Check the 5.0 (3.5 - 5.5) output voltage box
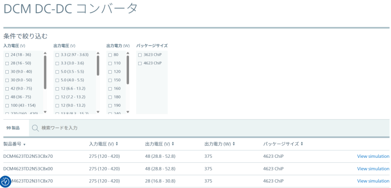Image resolution: width=391 pixels, height=188 pixels. [57, 72]
